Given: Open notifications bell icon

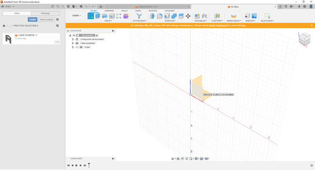Looking at the screenshot, I should (x=299, y=6).
